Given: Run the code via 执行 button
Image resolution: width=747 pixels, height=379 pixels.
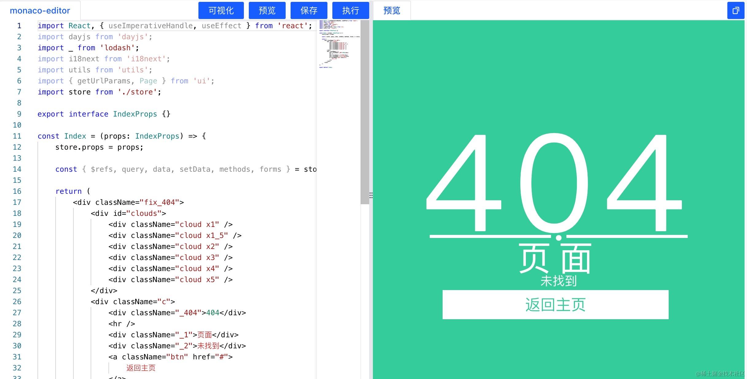Looking at the screenshot, I should pyautogui.click(x=350, y=11).
